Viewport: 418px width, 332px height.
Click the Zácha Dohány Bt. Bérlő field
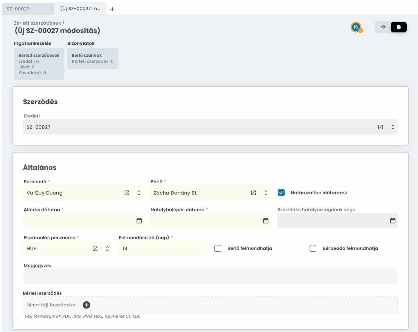tap(210, 193)
